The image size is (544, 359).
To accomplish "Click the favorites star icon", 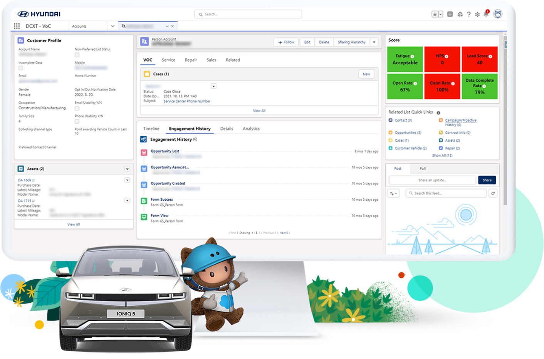I will [435, 14].
